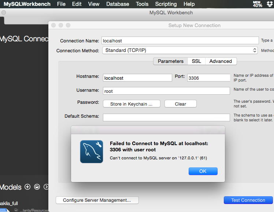Click Store in Keychain button
The image size is (274, 212).
pos(132,104)
